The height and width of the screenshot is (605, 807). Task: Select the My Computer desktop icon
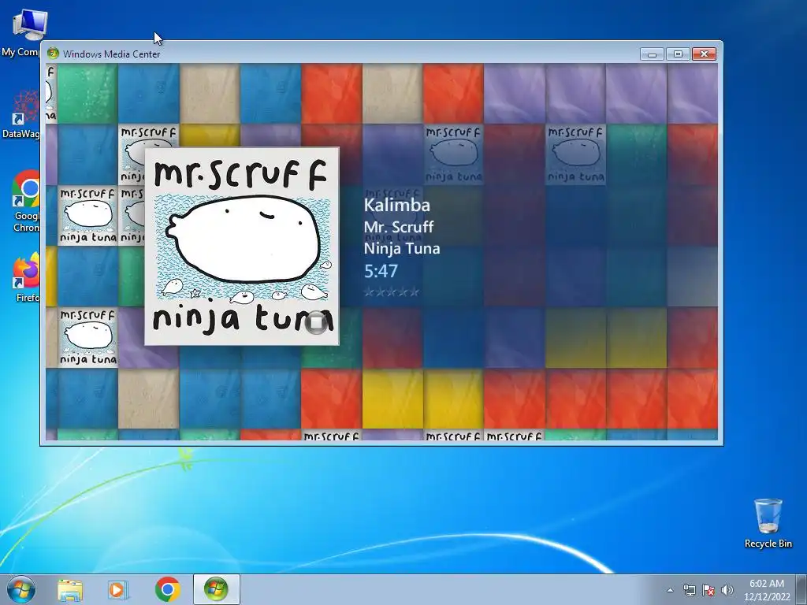coord(23,32)
